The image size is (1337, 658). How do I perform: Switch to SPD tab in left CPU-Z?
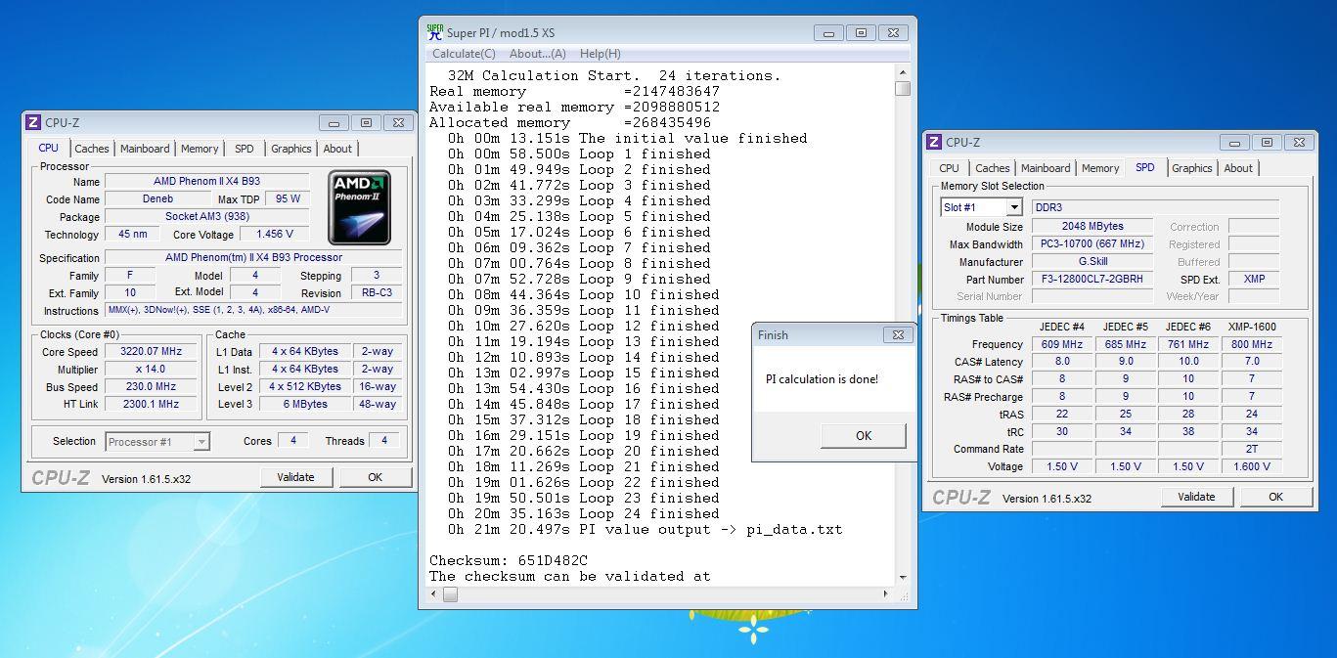[245, 149]
